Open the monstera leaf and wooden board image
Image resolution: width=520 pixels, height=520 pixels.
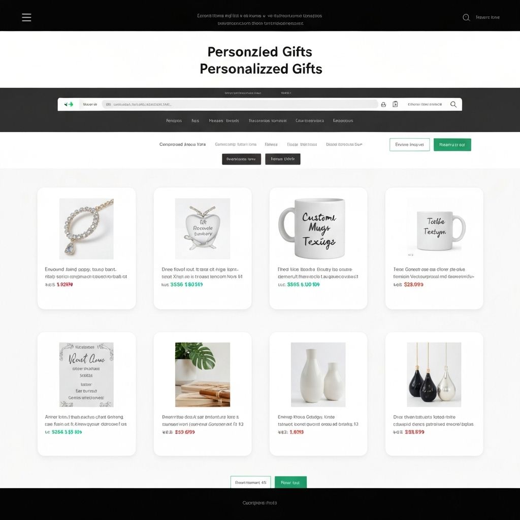(x=202, y=375)
